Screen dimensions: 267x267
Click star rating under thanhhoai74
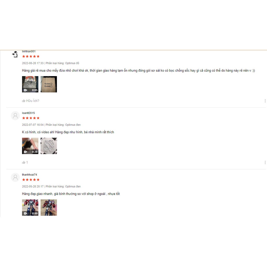click(31, 180)
